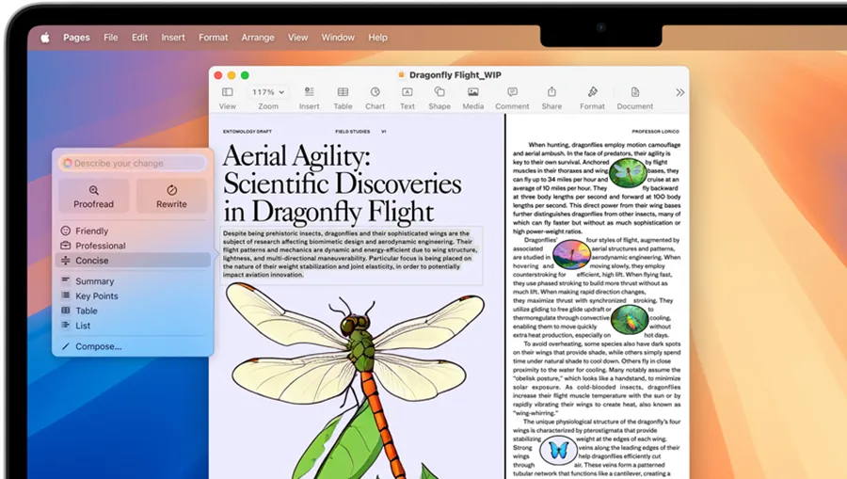Expand toolbar overflow chevron

point(679,92)
